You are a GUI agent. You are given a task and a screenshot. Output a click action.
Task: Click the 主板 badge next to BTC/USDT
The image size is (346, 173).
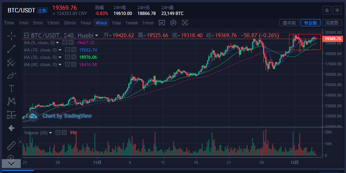[42, 10]
